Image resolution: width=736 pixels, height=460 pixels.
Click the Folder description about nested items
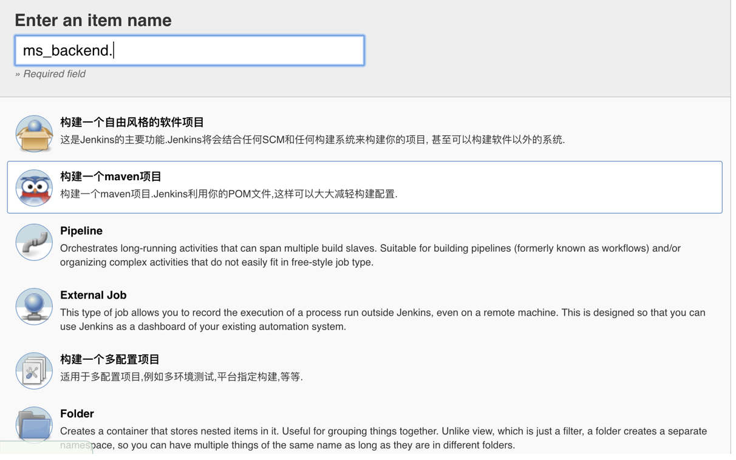[383, 438]
